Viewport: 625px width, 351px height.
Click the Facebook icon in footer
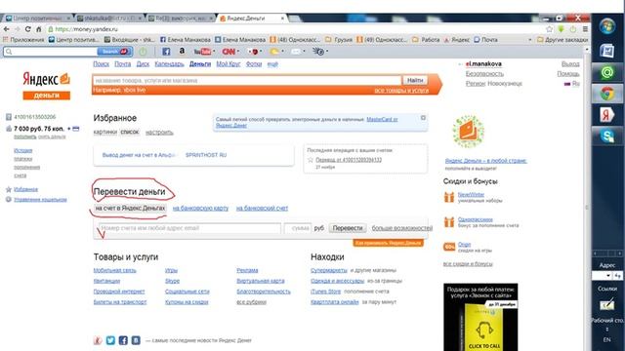pyautogui.click(x=123, y=340)
